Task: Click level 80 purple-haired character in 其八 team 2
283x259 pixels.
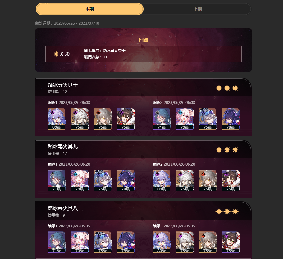Action: click(162, 242)
